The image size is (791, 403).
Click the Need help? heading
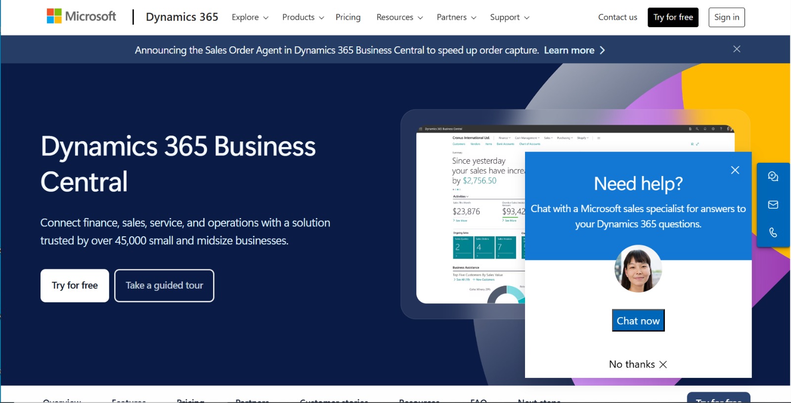(x=638, y=183)
